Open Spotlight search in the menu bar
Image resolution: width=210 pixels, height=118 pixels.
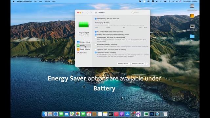173,1
